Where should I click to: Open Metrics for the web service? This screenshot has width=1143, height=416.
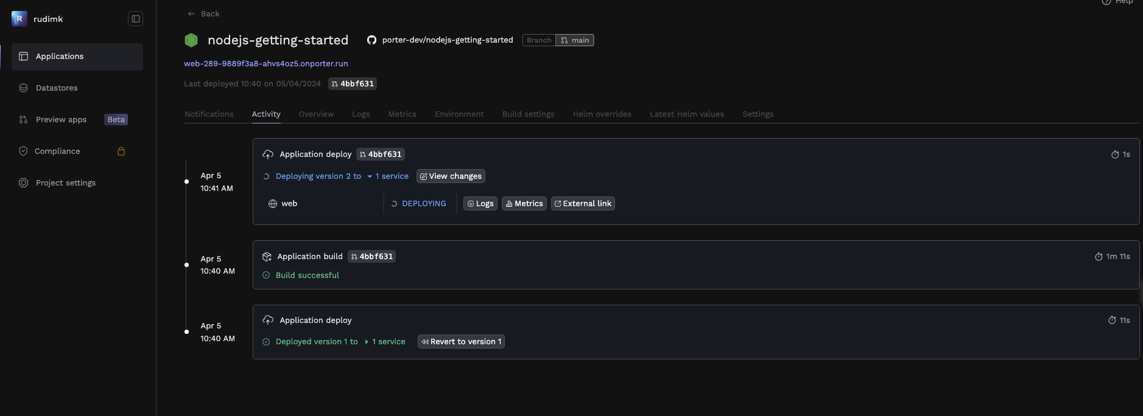524,204
